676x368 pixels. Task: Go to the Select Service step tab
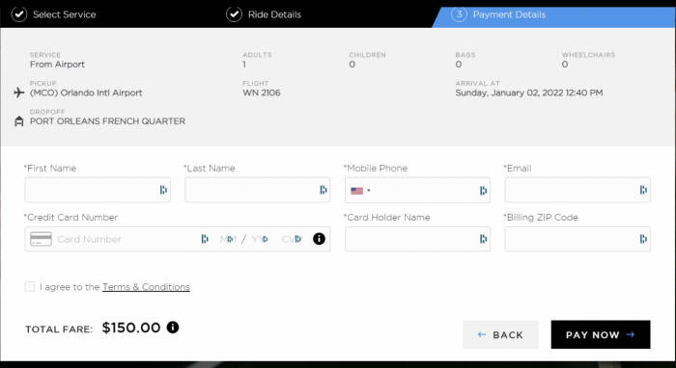54,14
